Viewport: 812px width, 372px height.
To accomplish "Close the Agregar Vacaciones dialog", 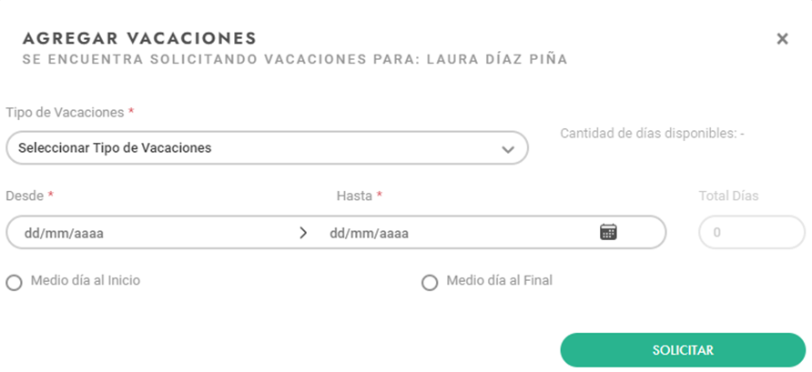I will pos(782,39).
